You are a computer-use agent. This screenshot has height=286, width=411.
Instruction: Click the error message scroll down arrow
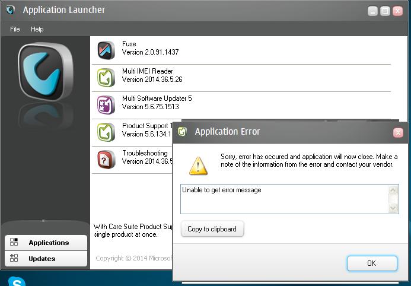pos(393,208)
